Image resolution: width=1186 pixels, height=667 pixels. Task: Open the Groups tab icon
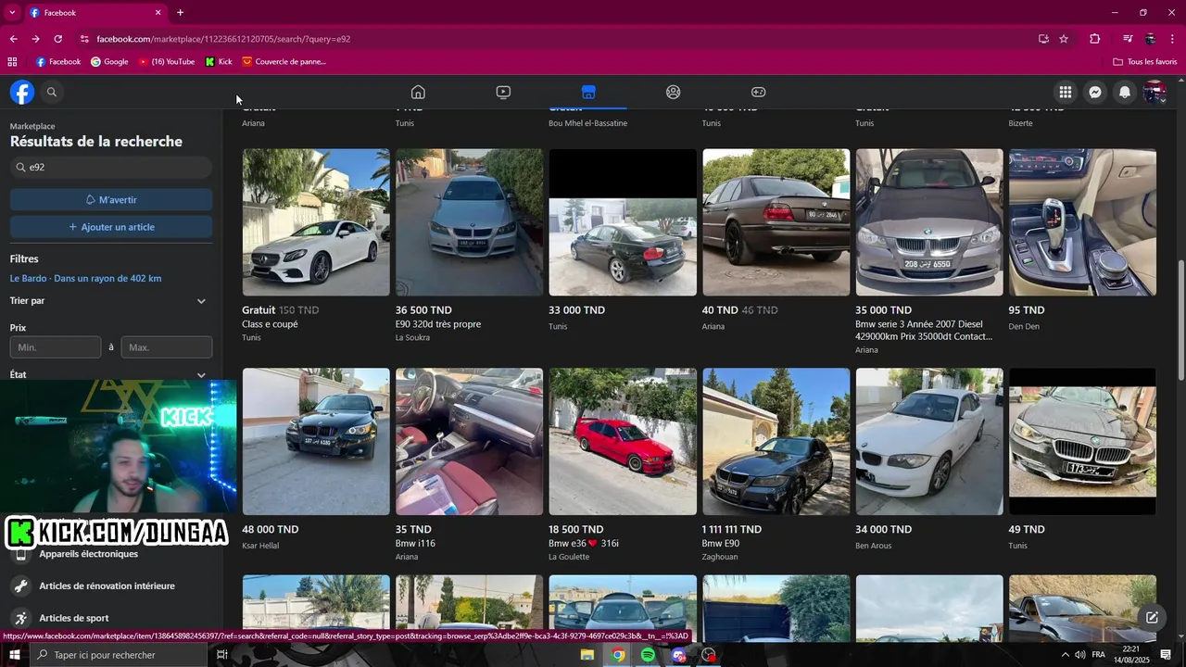pyautogui.click(x=674, y=92)
